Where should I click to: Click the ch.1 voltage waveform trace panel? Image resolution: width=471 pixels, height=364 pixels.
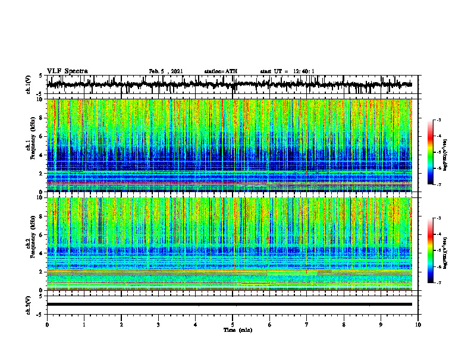point(233,84)
